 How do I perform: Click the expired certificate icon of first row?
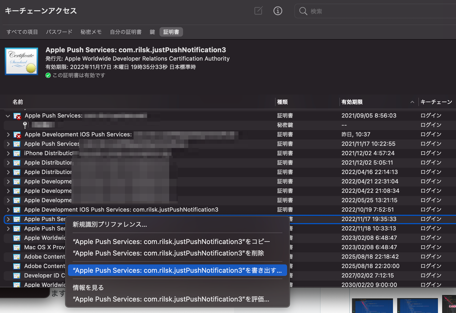point(17,116)
